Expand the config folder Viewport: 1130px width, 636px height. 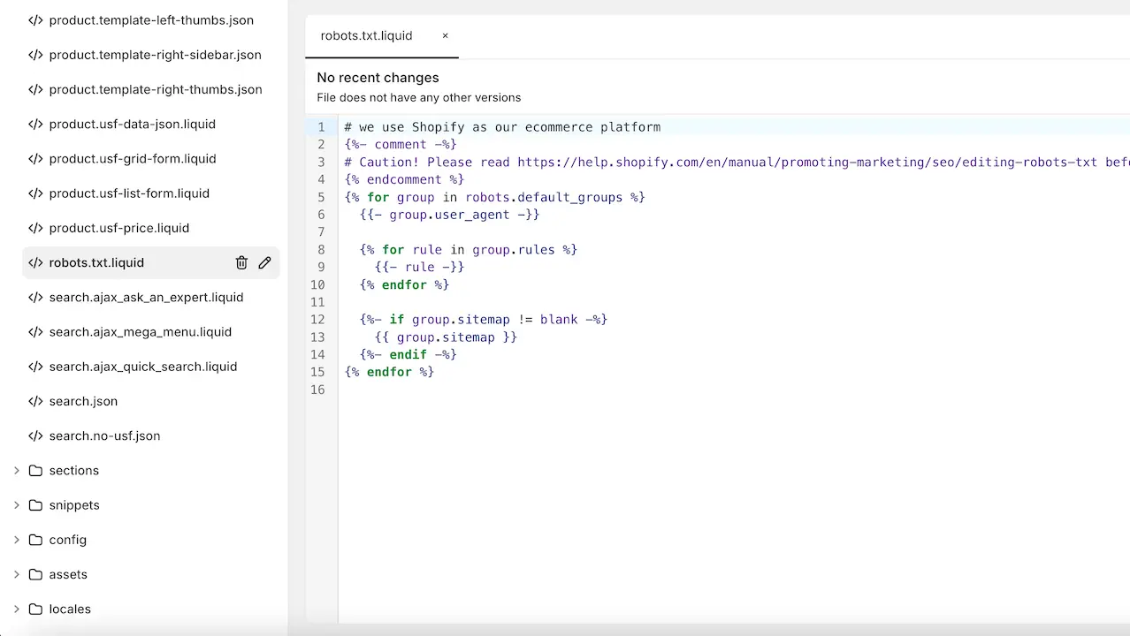[x=17, y=540]
